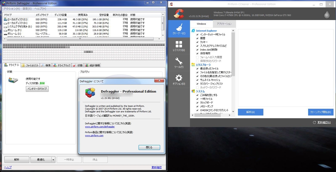Uncheck ごみ箱を空にする checkbox

(x=197, y=95)
